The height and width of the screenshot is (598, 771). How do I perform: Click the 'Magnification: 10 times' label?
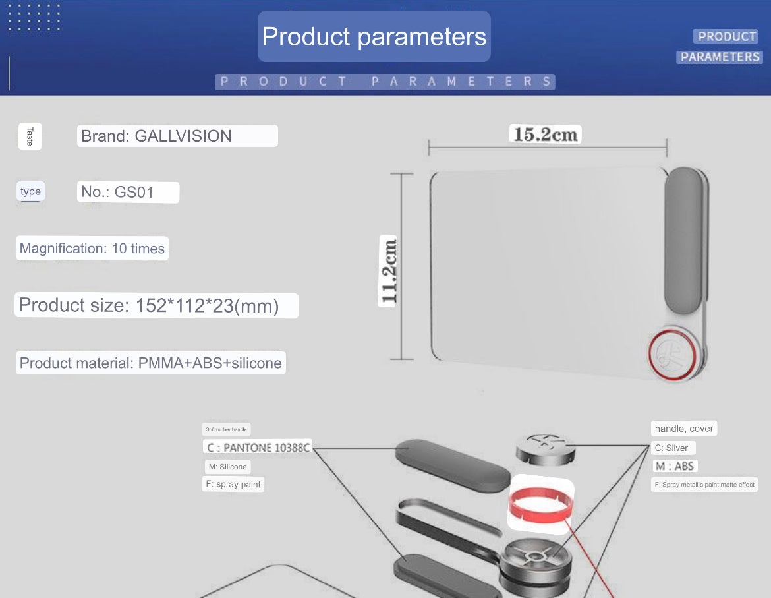[x=92, y=249]
